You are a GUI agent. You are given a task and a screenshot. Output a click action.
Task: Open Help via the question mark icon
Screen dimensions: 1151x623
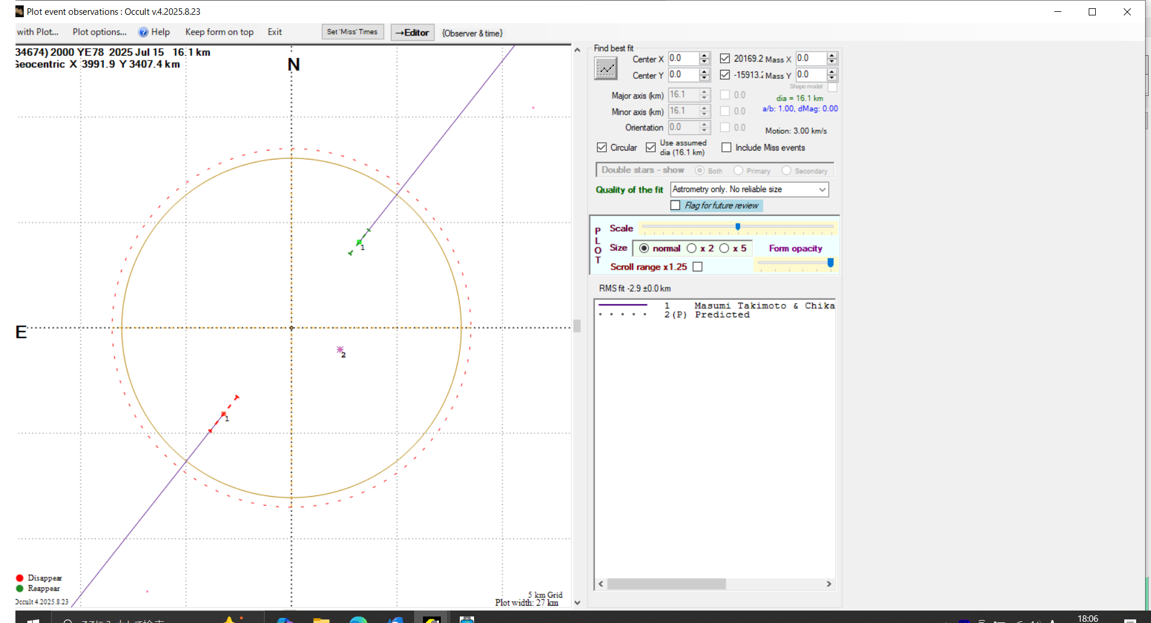point(143,32)
